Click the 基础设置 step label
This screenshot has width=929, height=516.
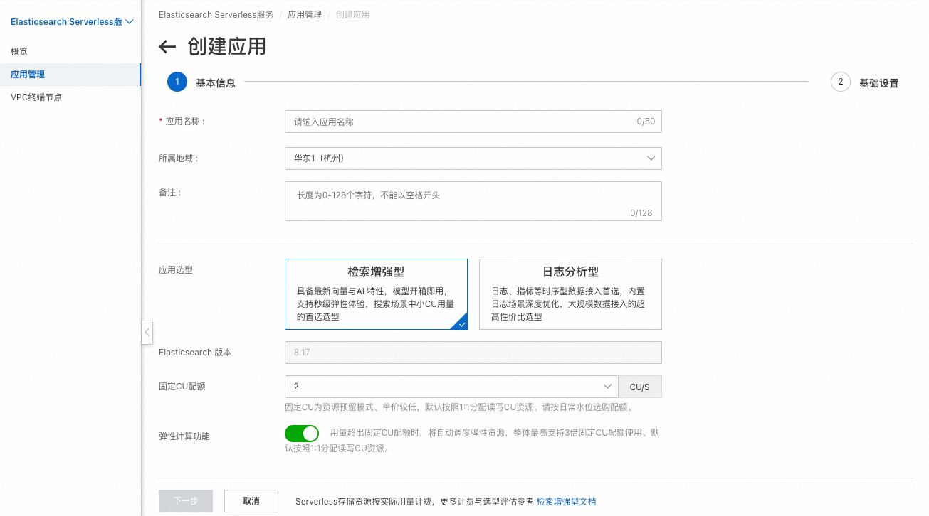click(878, 83)
